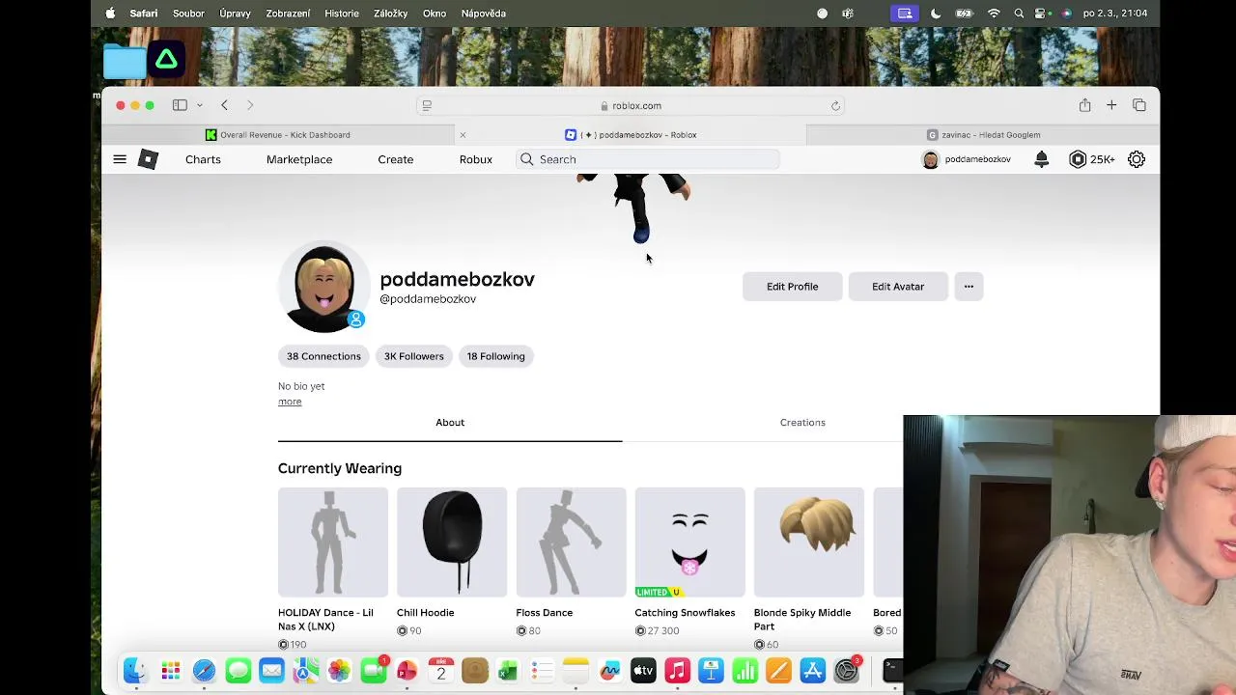
Task: Open a new tab with plus icon
Action: 1111,105
